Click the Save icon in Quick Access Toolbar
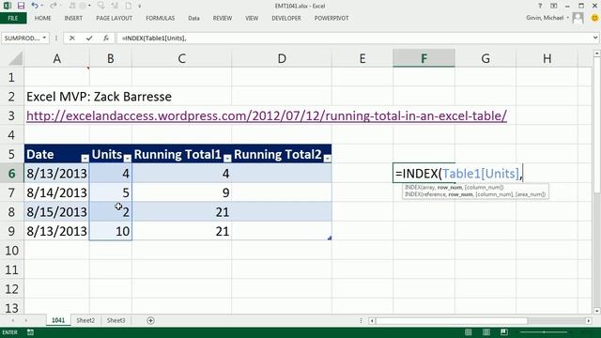The image size is (601, 338). (x=21, y=6)
